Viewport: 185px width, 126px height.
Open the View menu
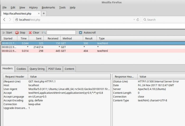click(x=22, y=8)
